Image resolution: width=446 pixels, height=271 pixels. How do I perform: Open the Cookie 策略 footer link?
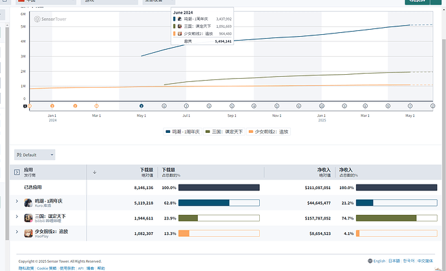point(47,268)
